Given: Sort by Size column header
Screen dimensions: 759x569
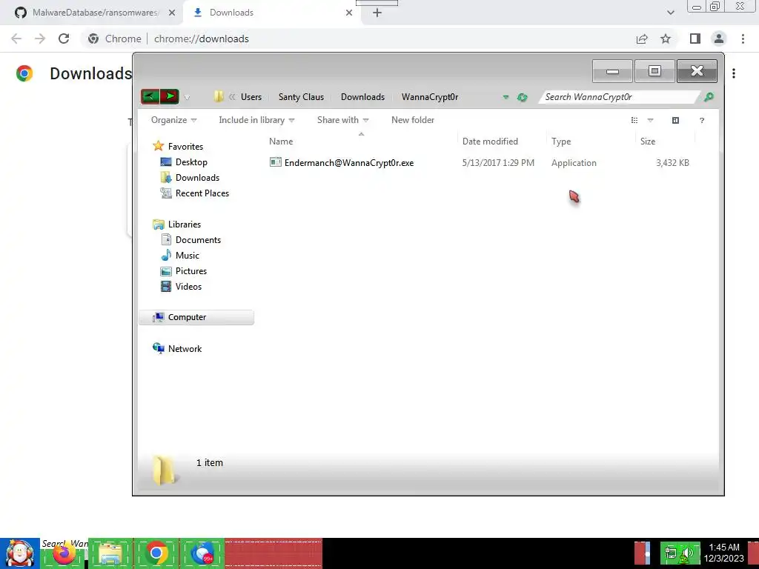Looking at the screenshot, I should tap(665, 142).
